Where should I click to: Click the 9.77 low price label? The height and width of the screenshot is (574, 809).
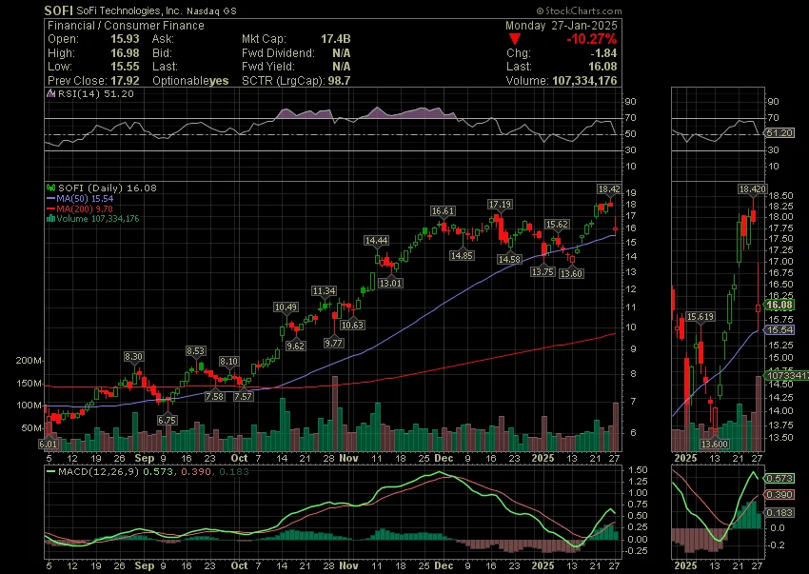tap(333, 343)
